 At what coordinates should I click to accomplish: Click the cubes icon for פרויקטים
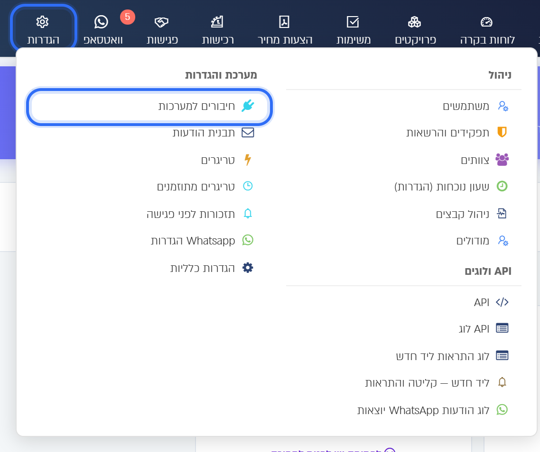coord(414,22)
